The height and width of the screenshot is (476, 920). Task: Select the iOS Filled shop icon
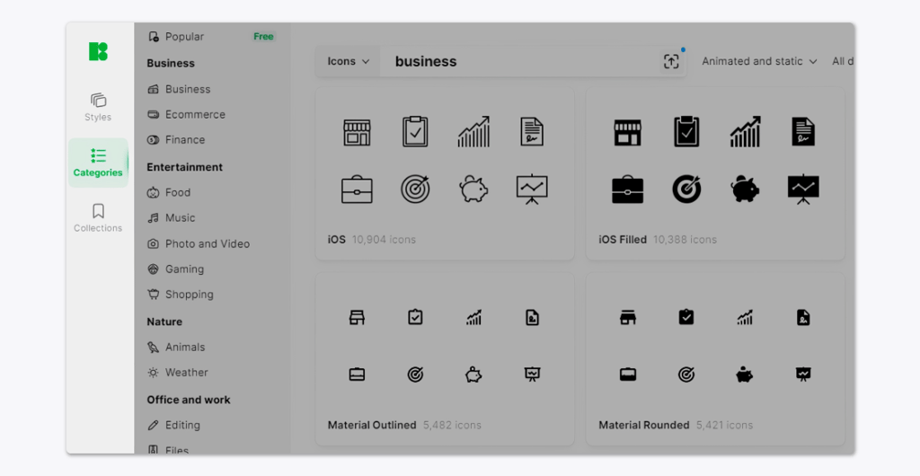pyautogui.click(x=628, y=133)
